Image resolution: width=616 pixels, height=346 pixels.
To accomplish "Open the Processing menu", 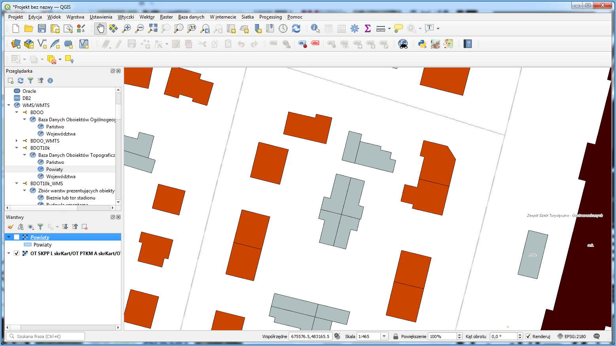I will 270,17.
